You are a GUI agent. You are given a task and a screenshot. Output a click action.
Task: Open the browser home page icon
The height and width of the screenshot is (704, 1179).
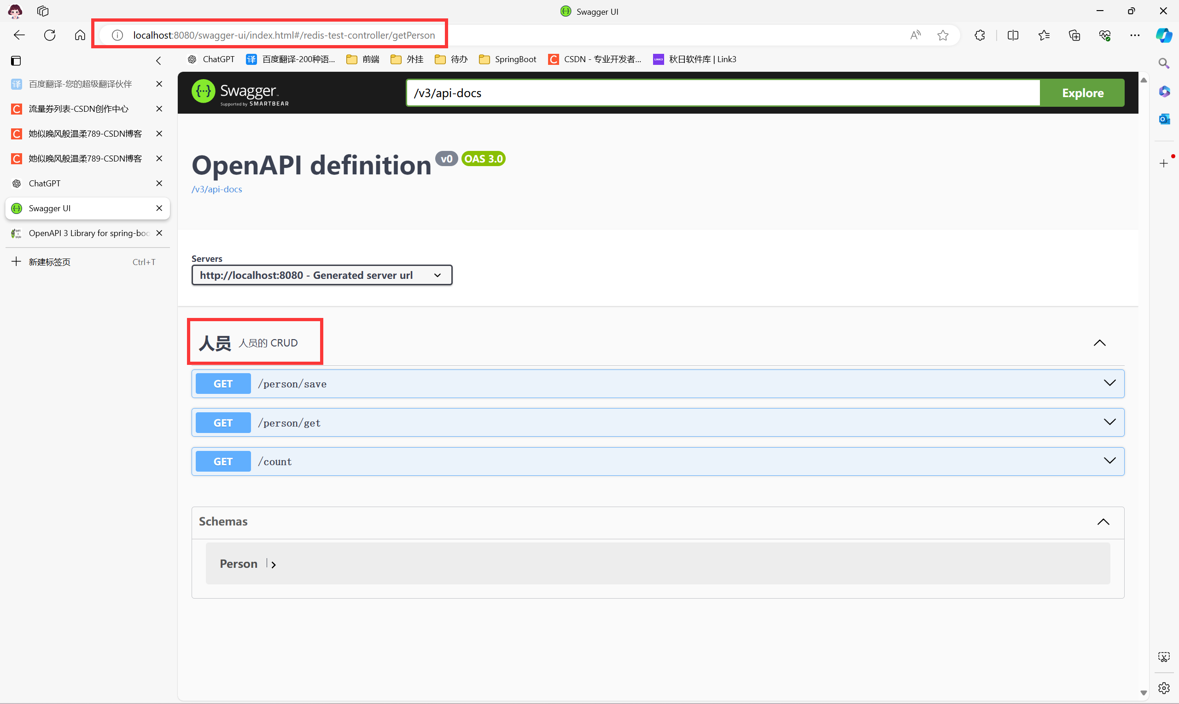pyautogui.click(x=80, y=35)
